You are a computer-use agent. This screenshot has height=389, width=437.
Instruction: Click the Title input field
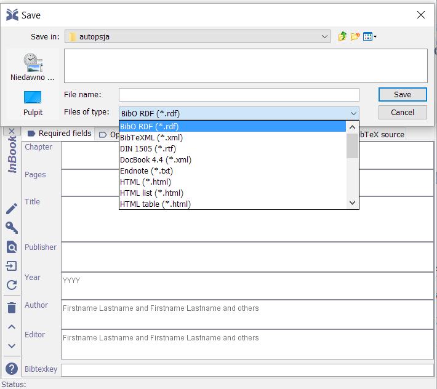(247, 219)
